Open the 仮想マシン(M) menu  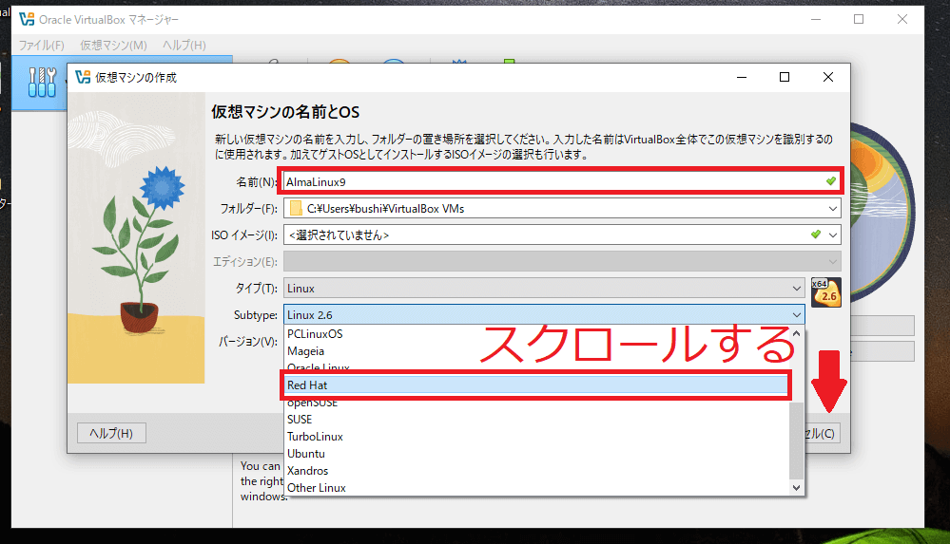tap(113, 46)
